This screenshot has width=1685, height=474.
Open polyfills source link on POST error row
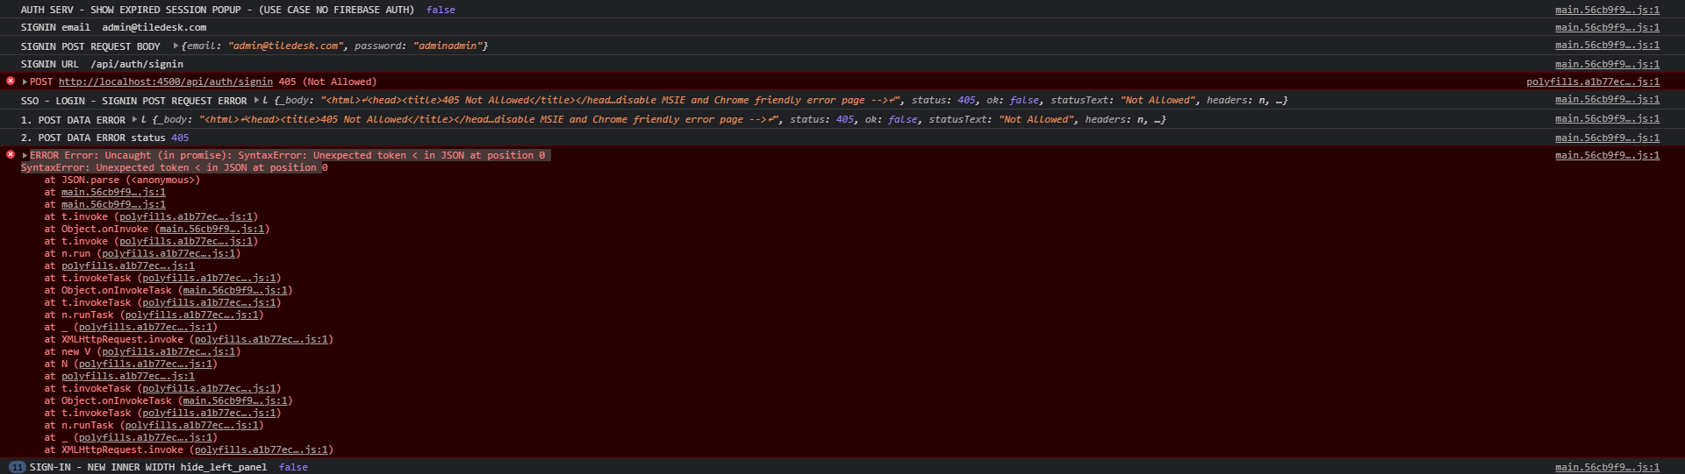pos(1593,81)
